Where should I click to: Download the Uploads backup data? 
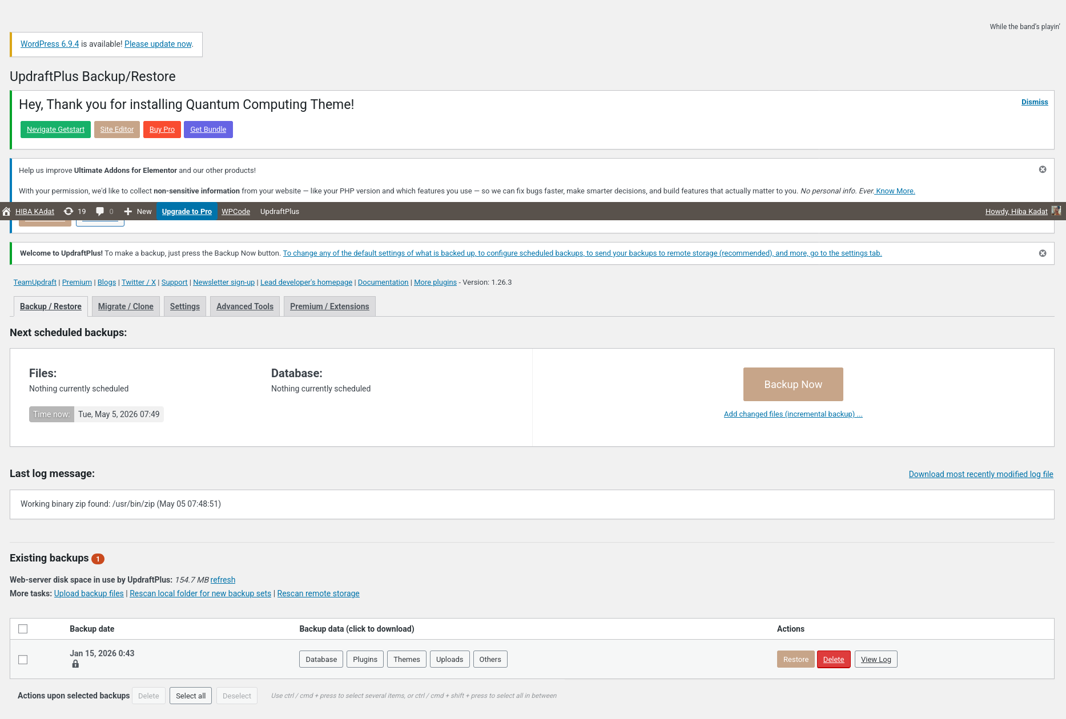tap(450, 659)
